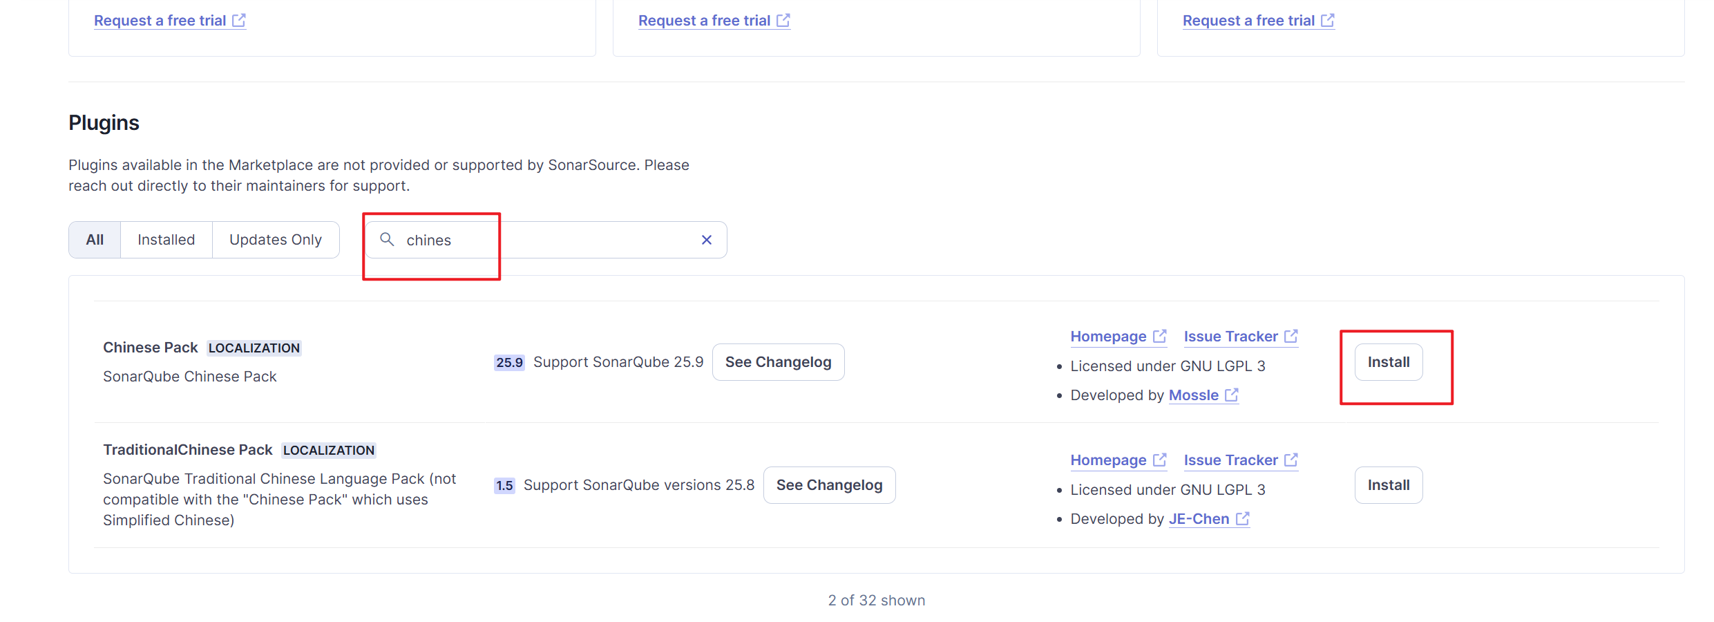
Task: Click the first Request a free trial link
Action: click(170, 21)
